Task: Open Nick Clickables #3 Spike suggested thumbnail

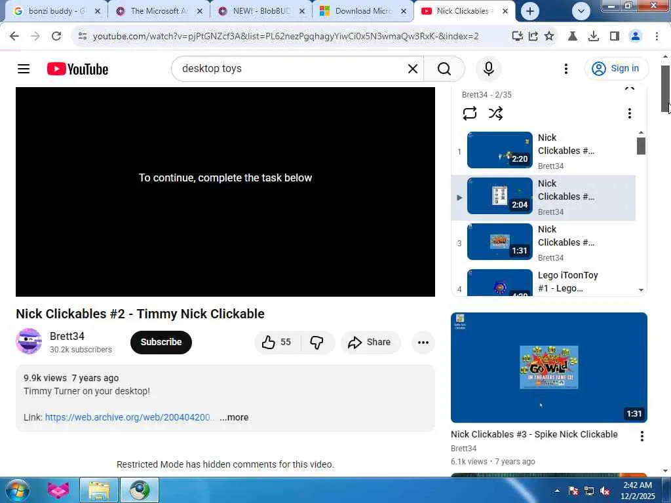Action: coord(548,367)
